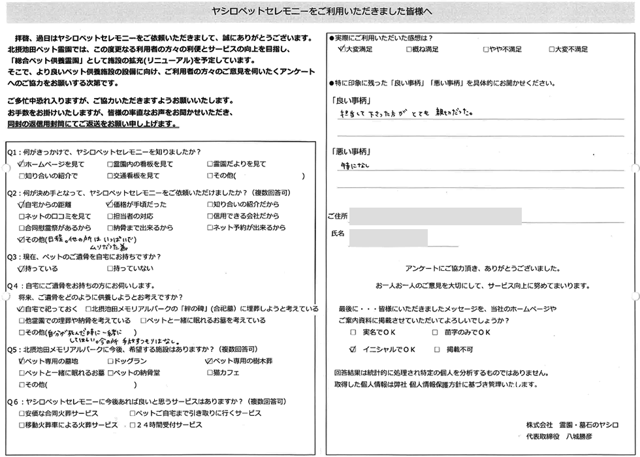640x457 pixels.
Task: Select the やや不満足 rating box
Action: pyautogui.click(x=486, y=49)
